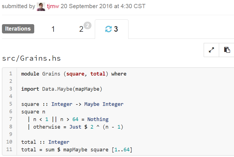Click line number 1 in the gutter

tap(10, 74)
